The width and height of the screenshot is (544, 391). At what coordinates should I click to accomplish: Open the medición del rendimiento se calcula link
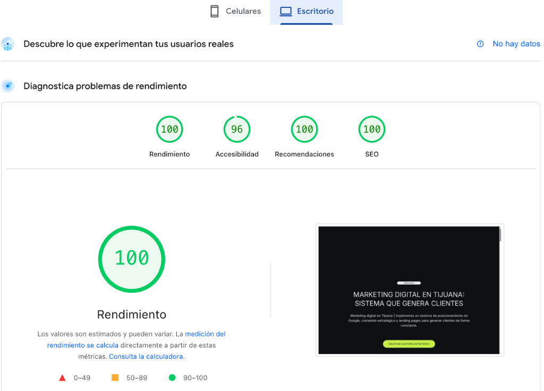click(137, 339)
